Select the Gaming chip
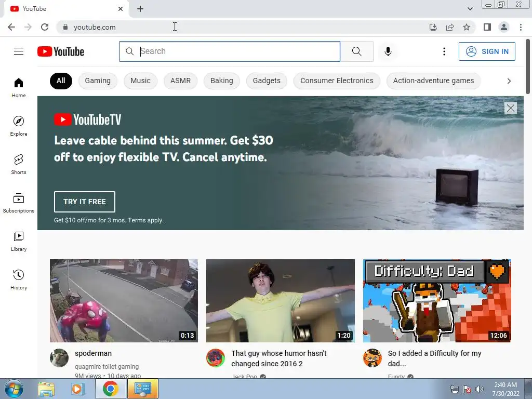The width and height of the screenshot is (532, 399). [98, 81]
